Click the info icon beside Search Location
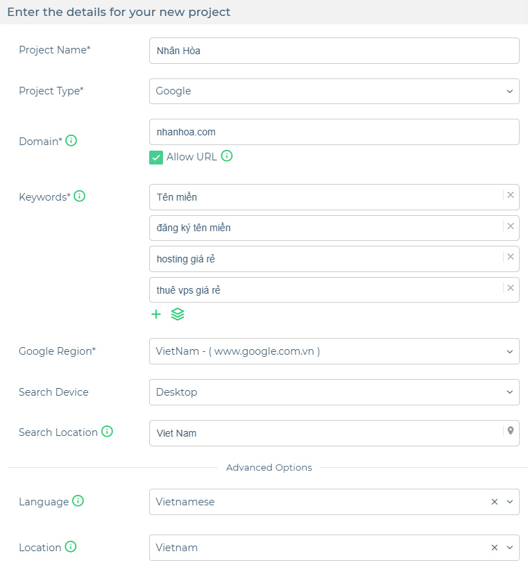This screenshot has height=572, width=528. 108,432
